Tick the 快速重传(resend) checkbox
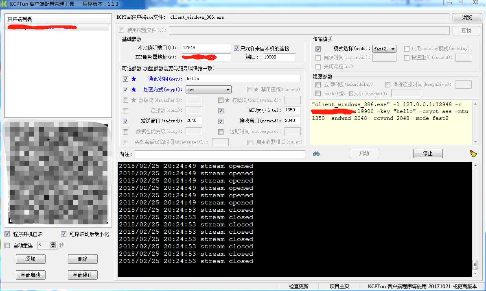 point(407,58)
